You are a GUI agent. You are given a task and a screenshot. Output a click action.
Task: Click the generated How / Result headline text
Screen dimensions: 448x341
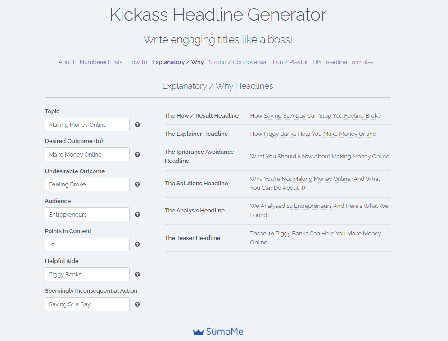tap(316, 115)
